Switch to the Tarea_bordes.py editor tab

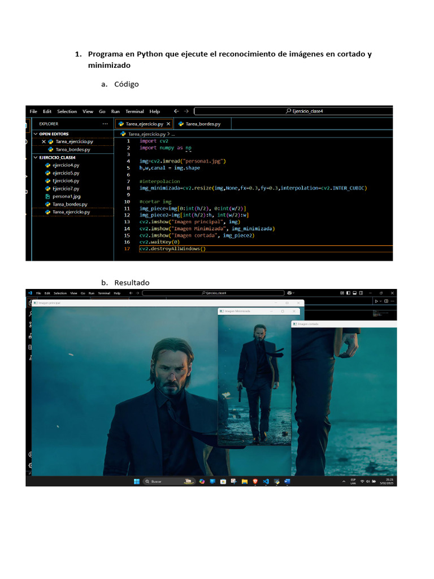click(x=202, y=124)
